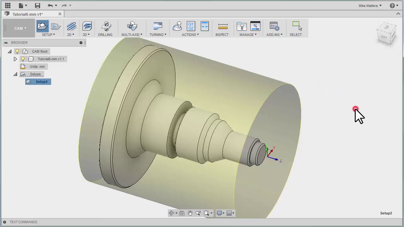Collapse the Browser panel with double arrows
Screen dimensions: 404x227
tap(6, 43)
